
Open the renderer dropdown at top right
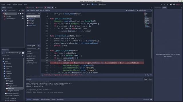[179, 4]
